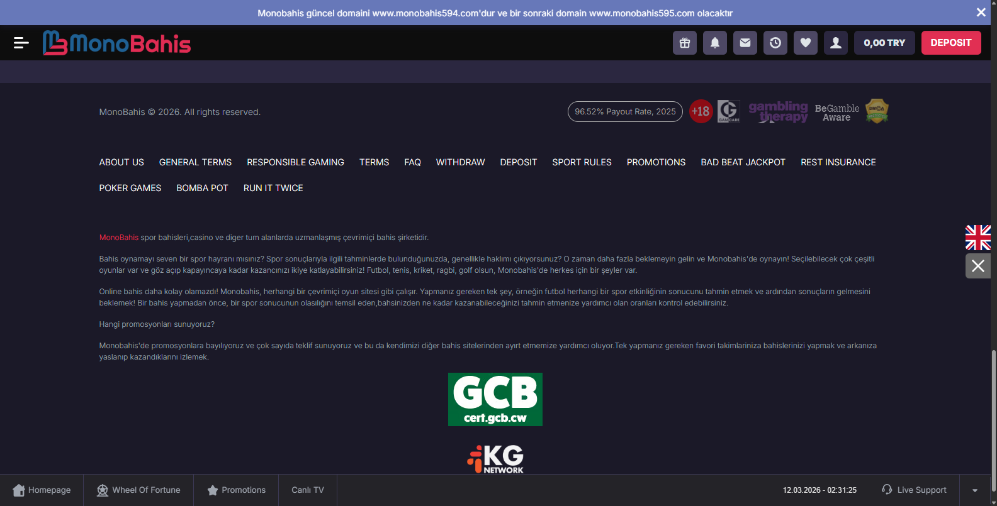
Task: Open the hamburger side menu
Action: click(x=21, y=43)
